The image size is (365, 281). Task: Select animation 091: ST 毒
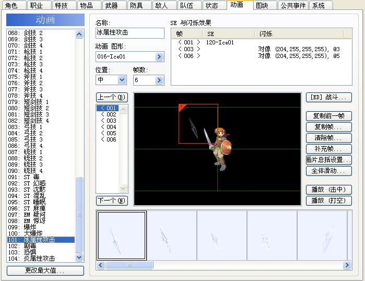[41, 177]
